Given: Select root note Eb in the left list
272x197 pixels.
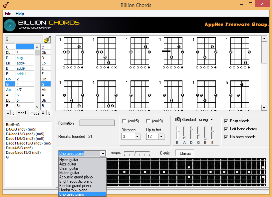Looking at the screenshot, I should click(x=10, y=63).
